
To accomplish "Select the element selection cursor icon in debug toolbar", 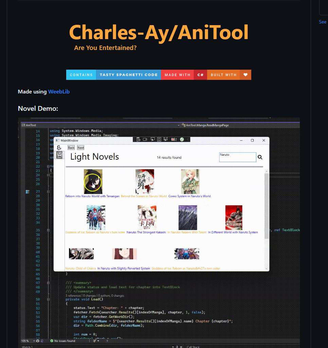I will (153, 139).
